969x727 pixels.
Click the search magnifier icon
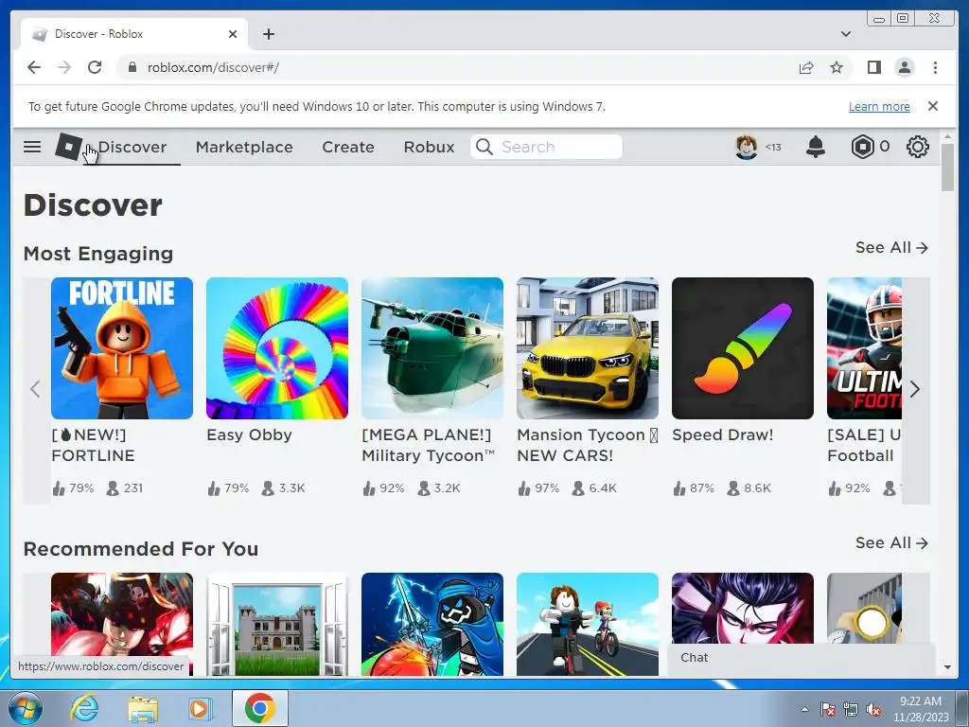pyautogui.click(x=484, y=147)
